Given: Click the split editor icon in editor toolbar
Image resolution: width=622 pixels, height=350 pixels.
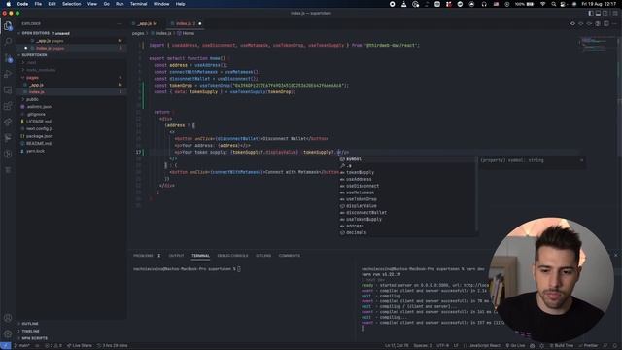Looking at the screenshot, I should [x=606, y=23].
